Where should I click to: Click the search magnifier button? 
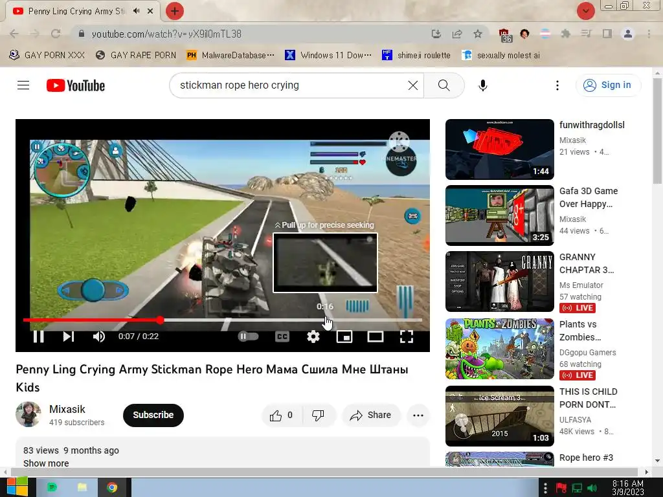444,85
